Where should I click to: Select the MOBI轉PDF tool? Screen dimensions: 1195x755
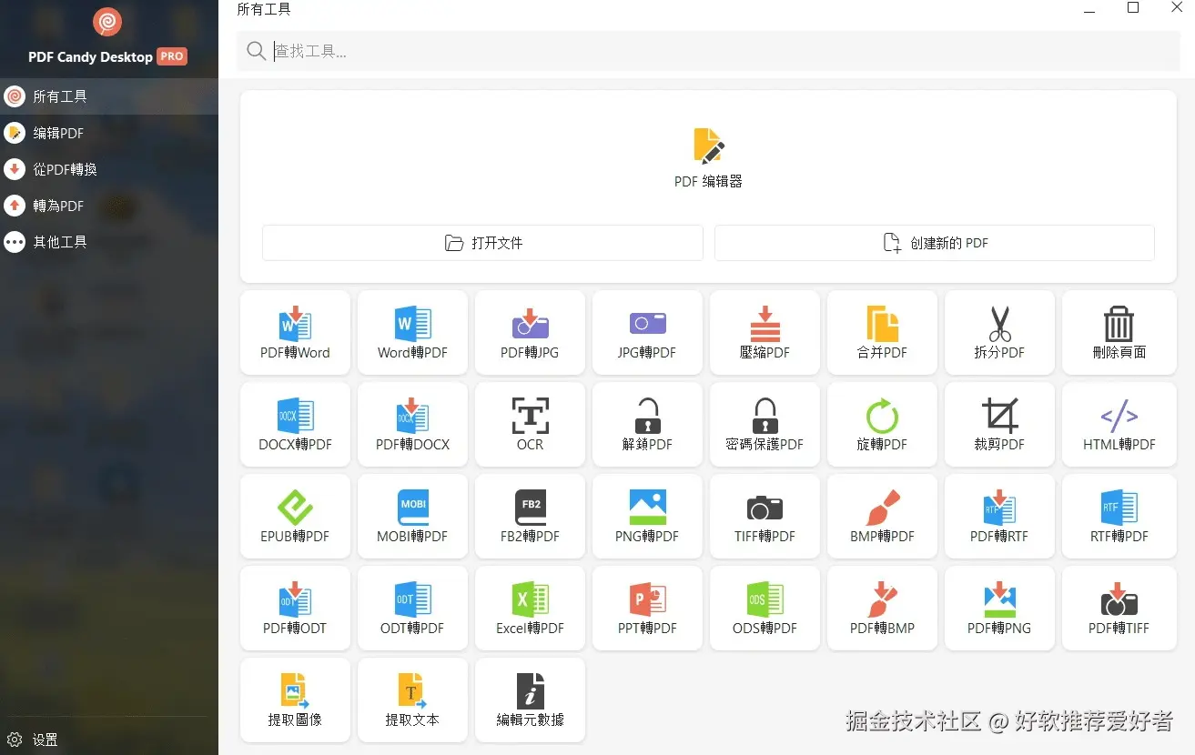coord(412,516)
